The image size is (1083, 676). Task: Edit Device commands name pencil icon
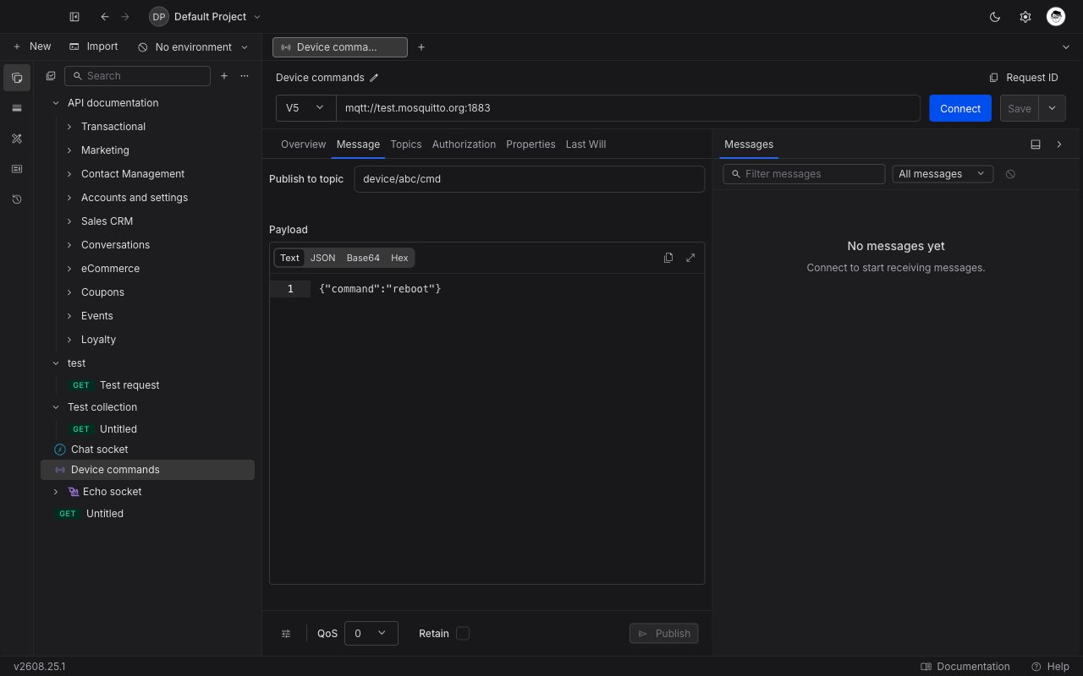point(374,78)
